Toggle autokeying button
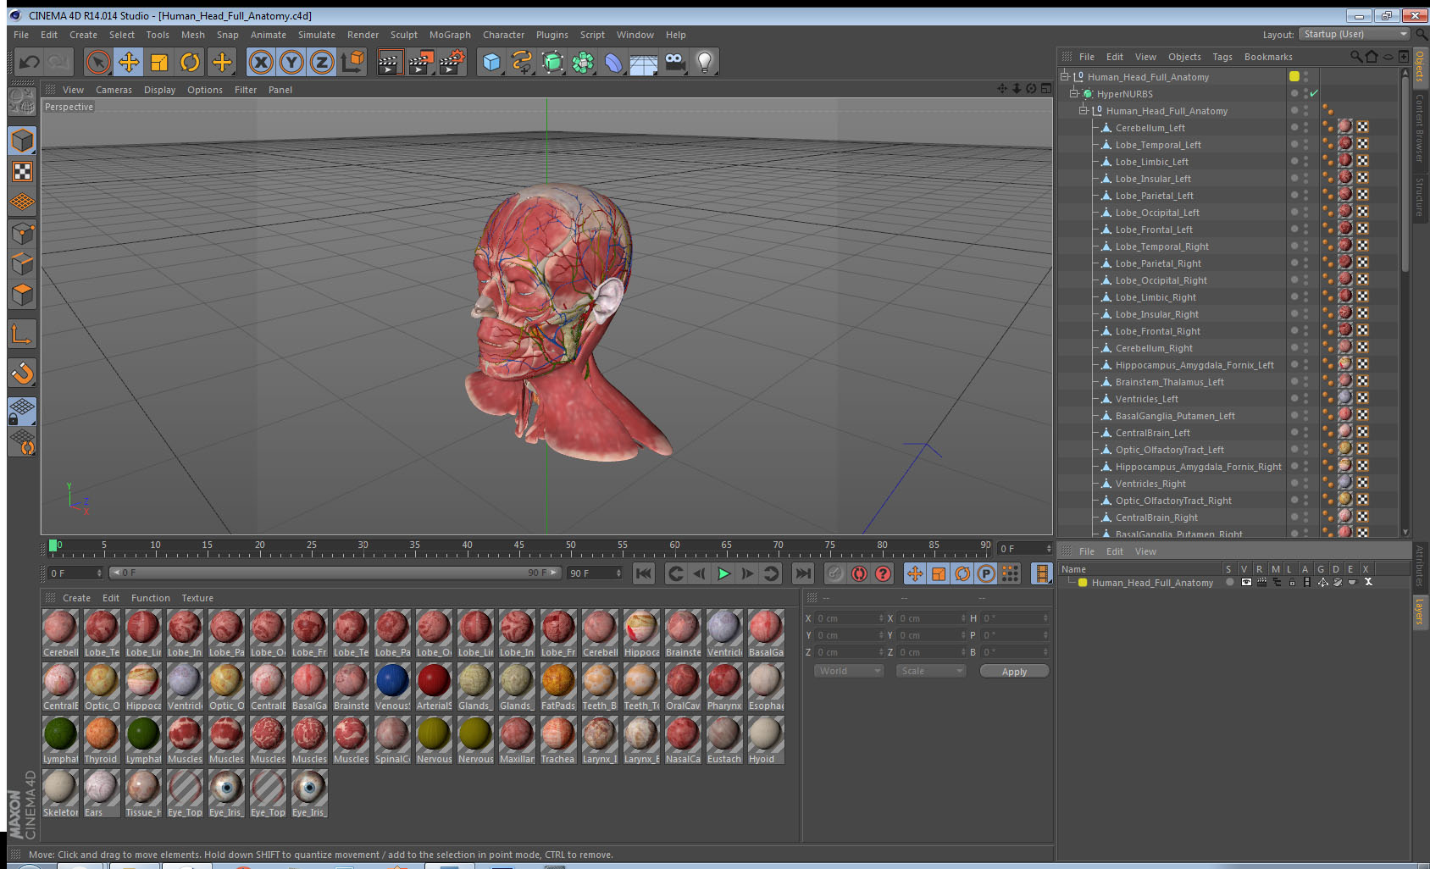The image size is (1430, 869). click(859, 573)
